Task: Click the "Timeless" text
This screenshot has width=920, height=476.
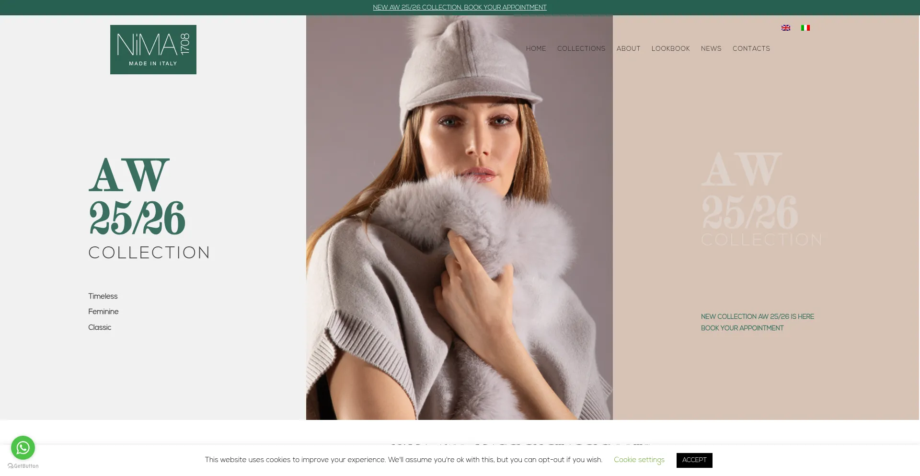Action: pos(103,296)
